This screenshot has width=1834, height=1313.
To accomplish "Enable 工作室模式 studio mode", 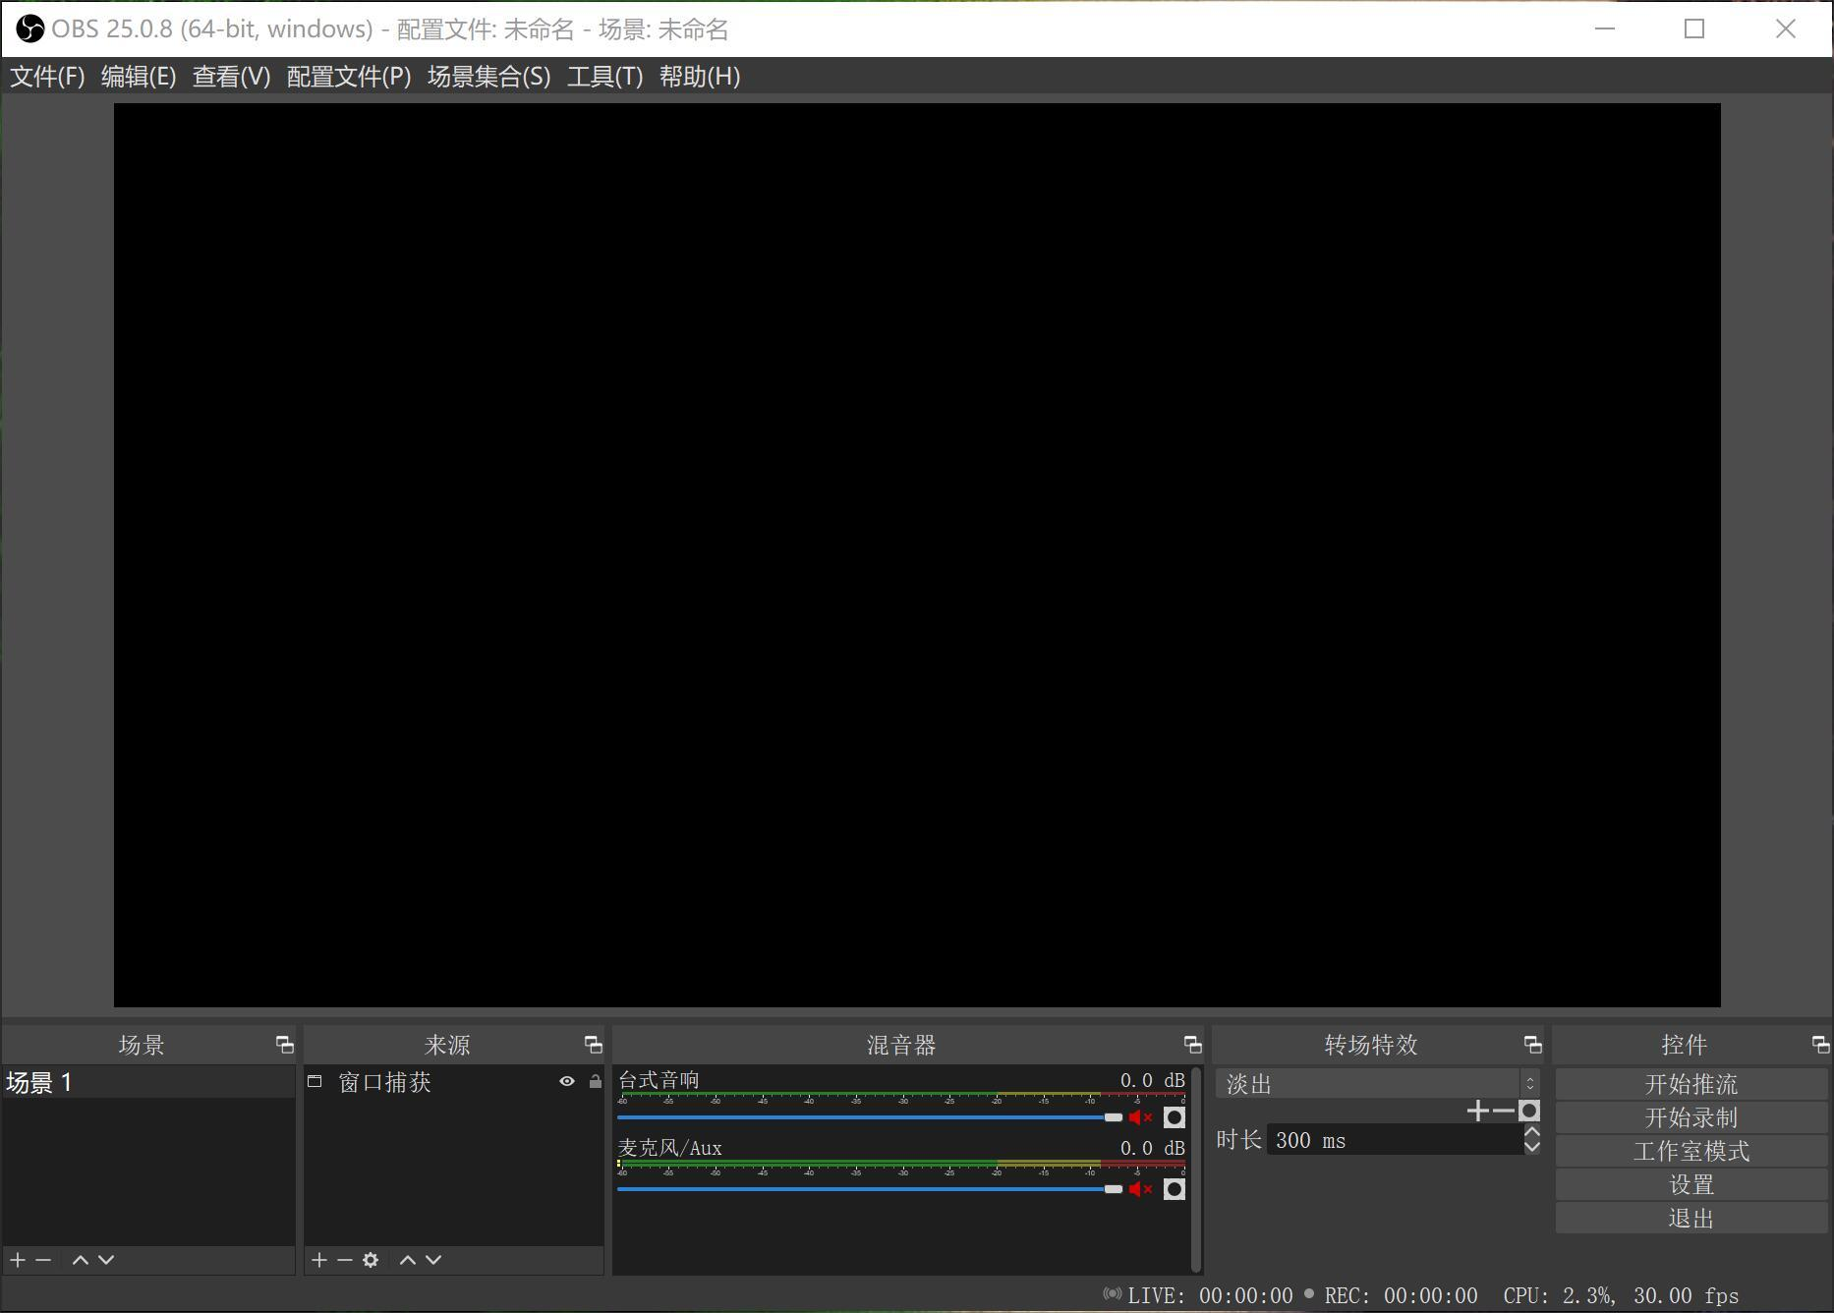I will pos(1691,1151).
